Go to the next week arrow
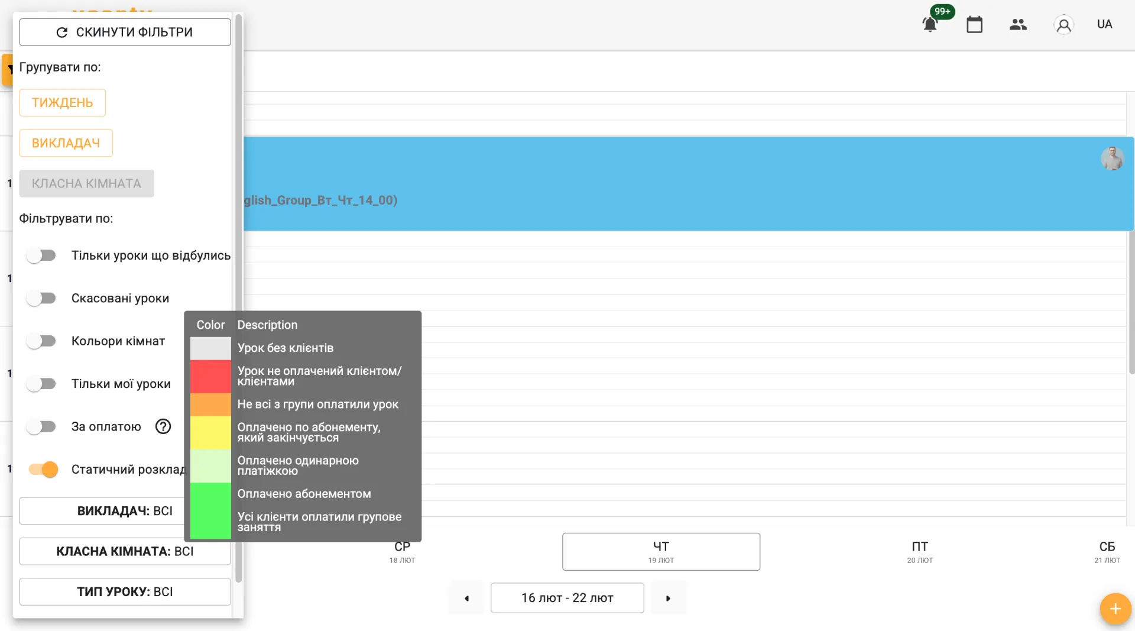 tap(669, 598)
